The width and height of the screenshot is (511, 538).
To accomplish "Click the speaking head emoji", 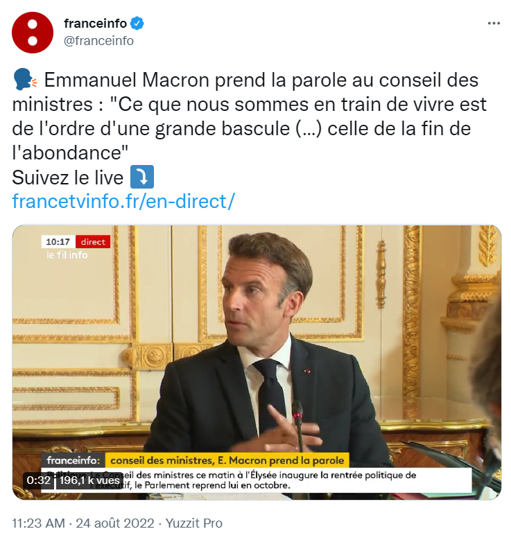I will pyautogui.click(x=25, y=80).
